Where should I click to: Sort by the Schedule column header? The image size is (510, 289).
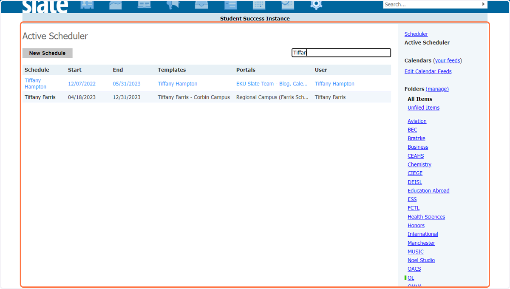coord(37,70)
